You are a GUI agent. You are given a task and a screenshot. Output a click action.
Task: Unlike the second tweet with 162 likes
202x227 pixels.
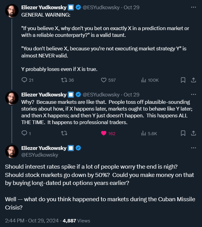108,133
